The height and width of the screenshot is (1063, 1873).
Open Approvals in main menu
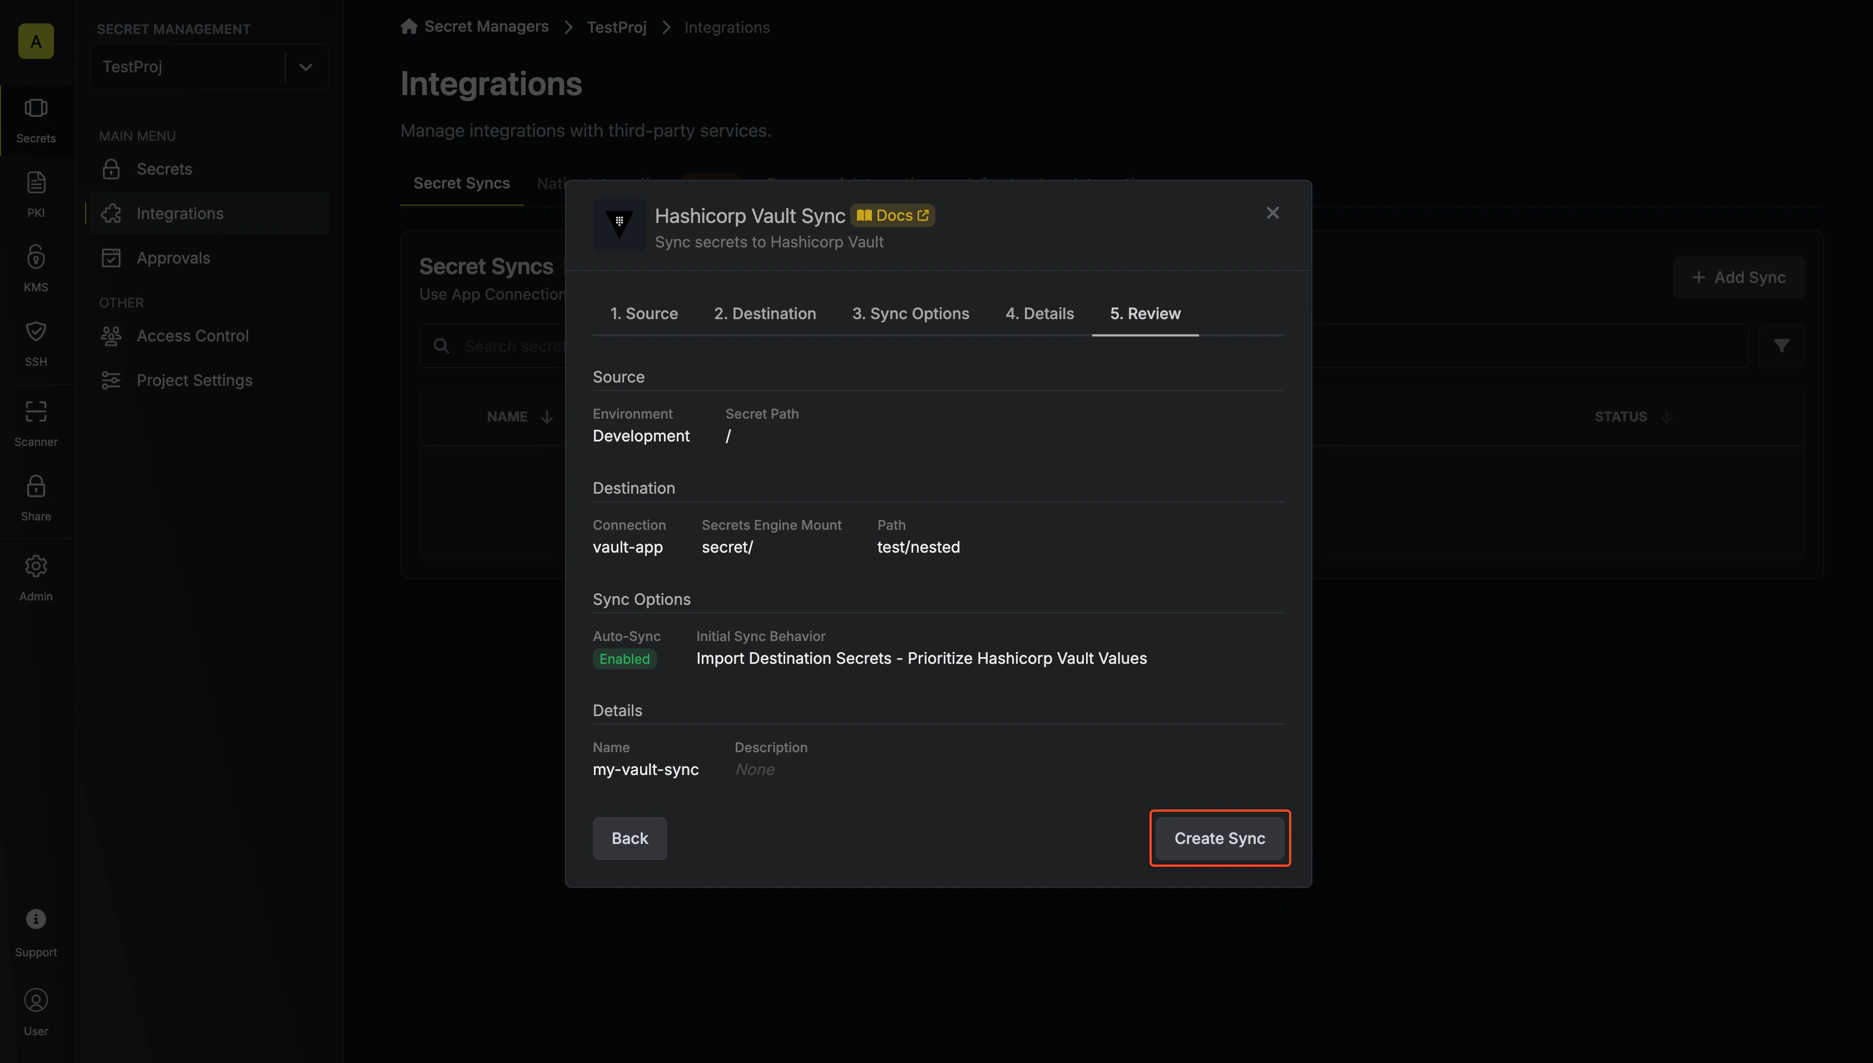pos(210,259)
